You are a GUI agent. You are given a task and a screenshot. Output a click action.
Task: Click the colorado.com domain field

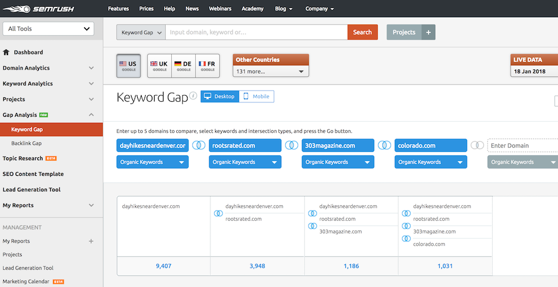point(431,146)
